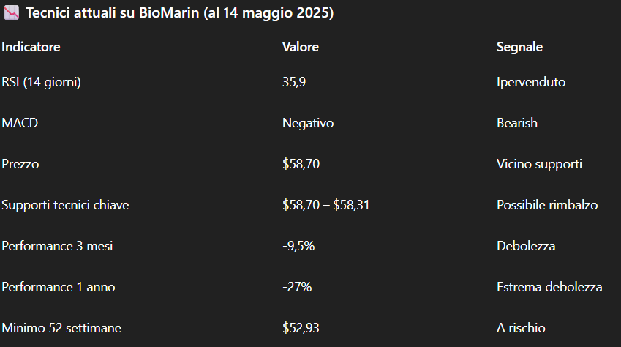Select the Segnale column header
The height and width of the screenshot is (347, 621).
point(519,47)
